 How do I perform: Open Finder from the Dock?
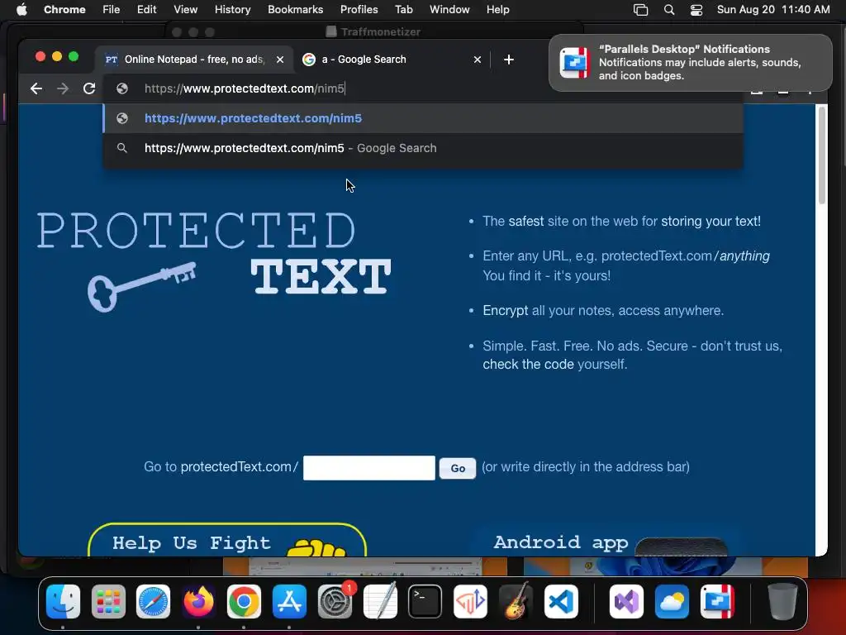point(63,601)
